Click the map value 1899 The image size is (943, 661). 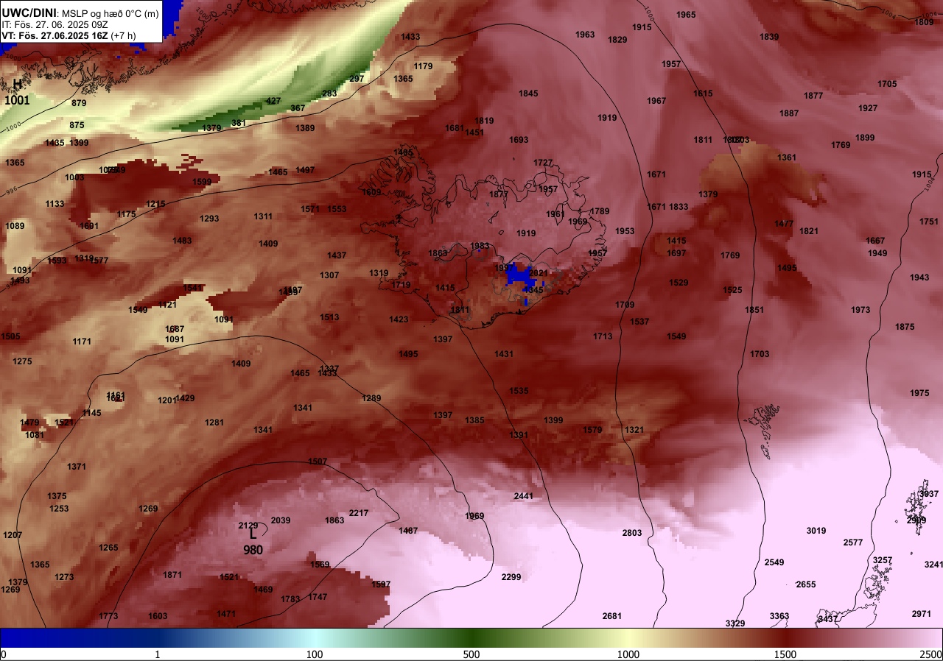pyautogui.click(x=865, y=138)
